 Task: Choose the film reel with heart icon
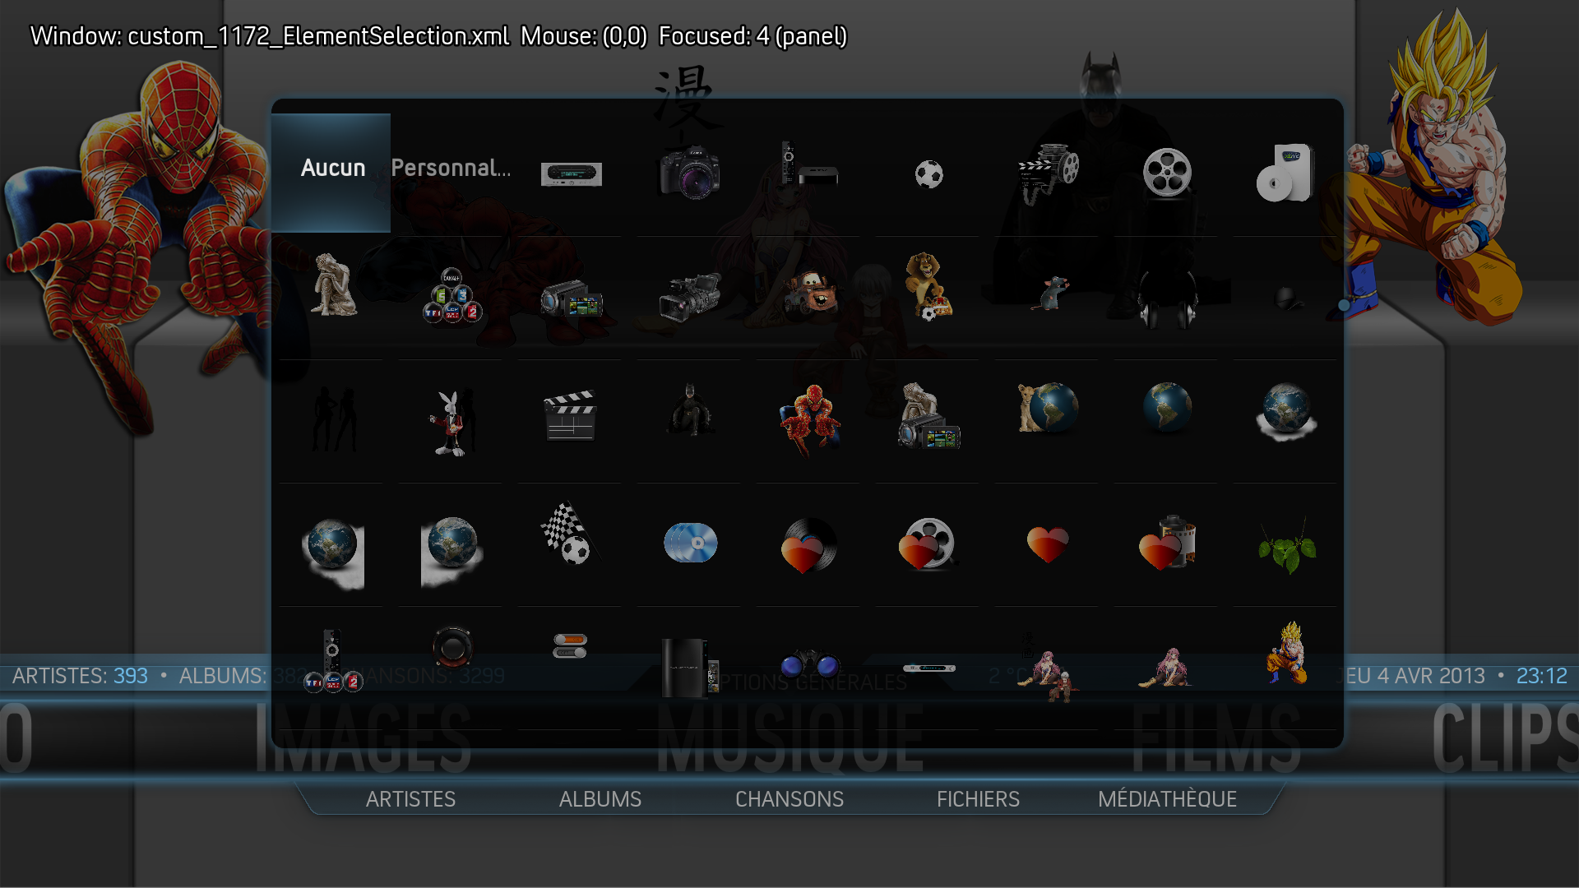928,544
